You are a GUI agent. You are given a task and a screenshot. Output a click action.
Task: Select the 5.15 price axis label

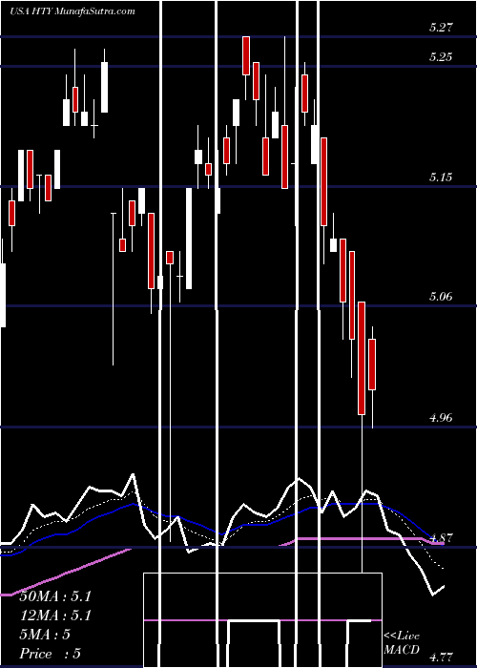point(441,177)
